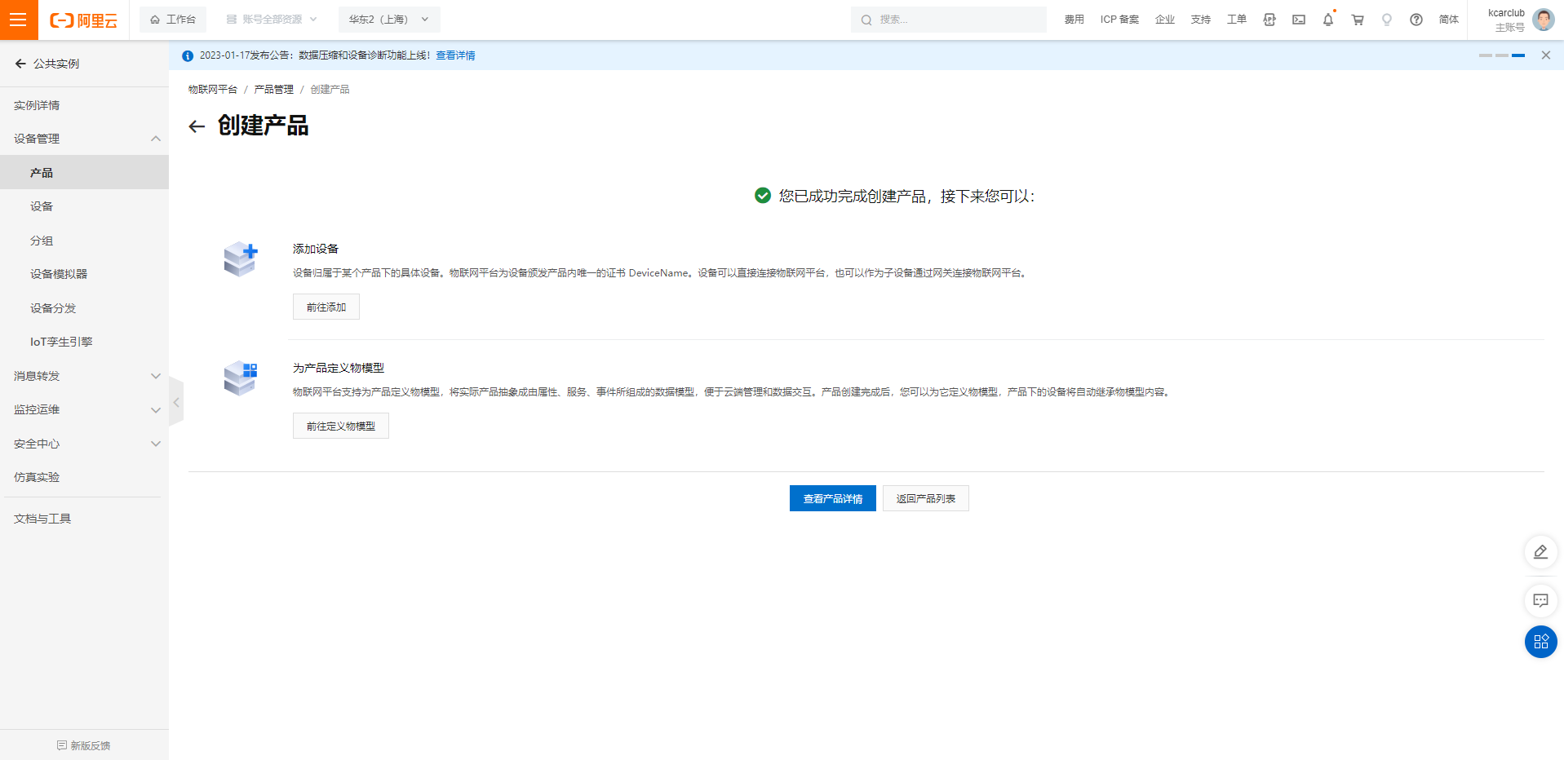The image size is (1564, 760).
Task: Open Cloud Shell terminal icon
Action: pos(1299,20)
